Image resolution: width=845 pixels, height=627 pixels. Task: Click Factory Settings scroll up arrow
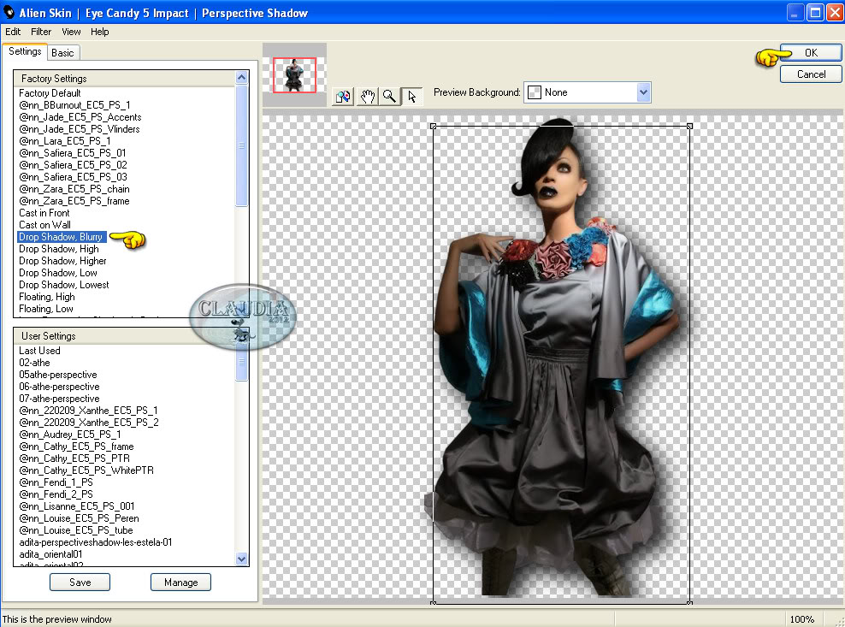click(x=241, y=78)
